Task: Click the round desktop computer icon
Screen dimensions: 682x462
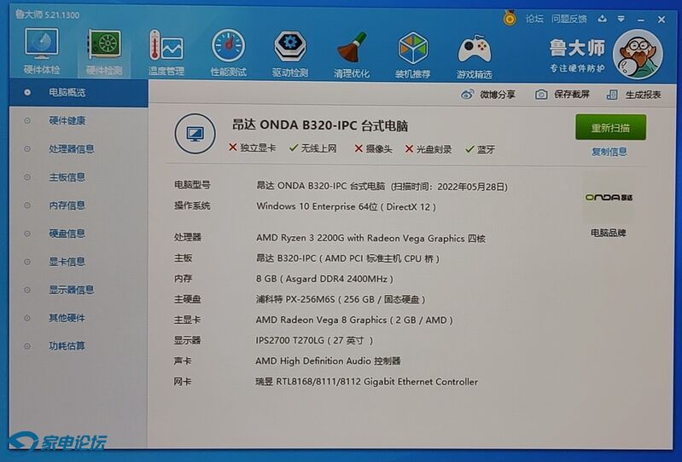Action: [x=195, y=133]
